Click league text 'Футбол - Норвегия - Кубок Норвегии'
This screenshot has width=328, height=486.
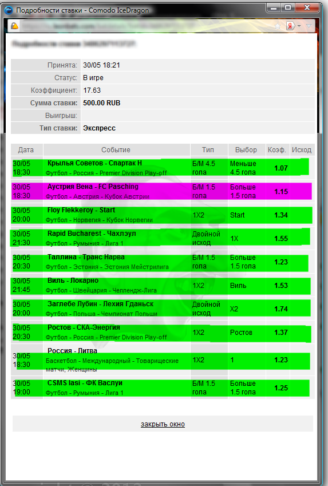tap(99, 220)
